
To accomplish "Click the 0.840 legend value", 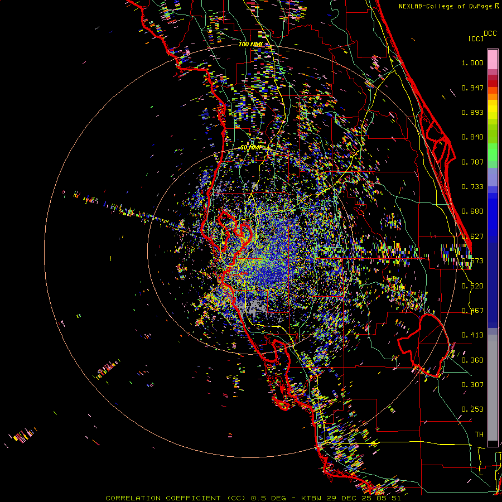I will (472, 137).
